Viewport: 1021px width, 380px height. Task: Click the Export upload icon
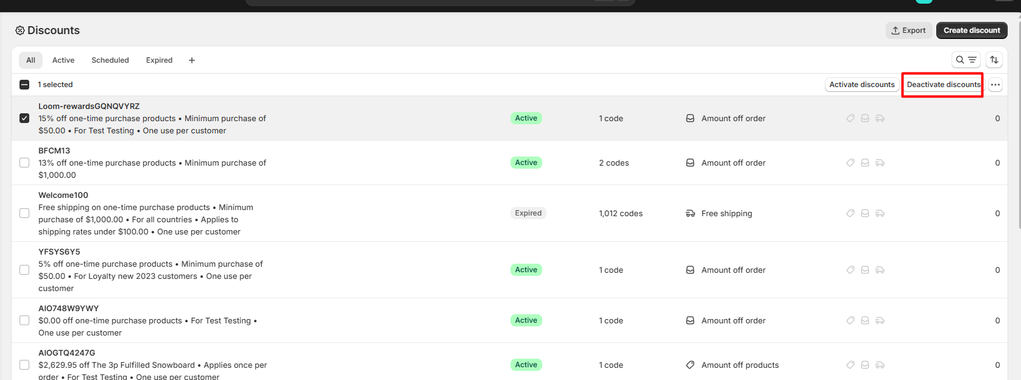point(896,30)
